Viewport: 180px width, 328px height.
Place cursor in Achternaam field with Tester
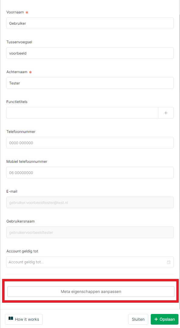point(90,83)
